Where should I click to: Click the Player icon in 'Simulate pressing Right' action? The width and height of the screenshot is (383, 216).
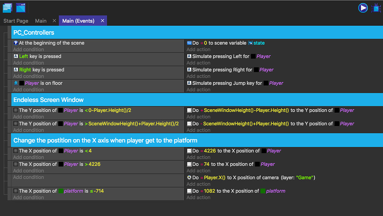[x=256, y=69]
